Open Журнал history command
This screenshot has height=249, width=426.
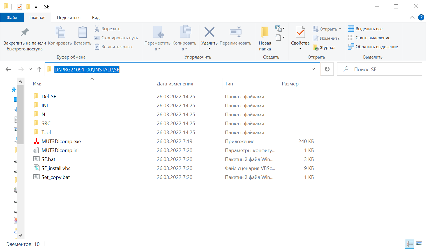click(x=324, y=48)
